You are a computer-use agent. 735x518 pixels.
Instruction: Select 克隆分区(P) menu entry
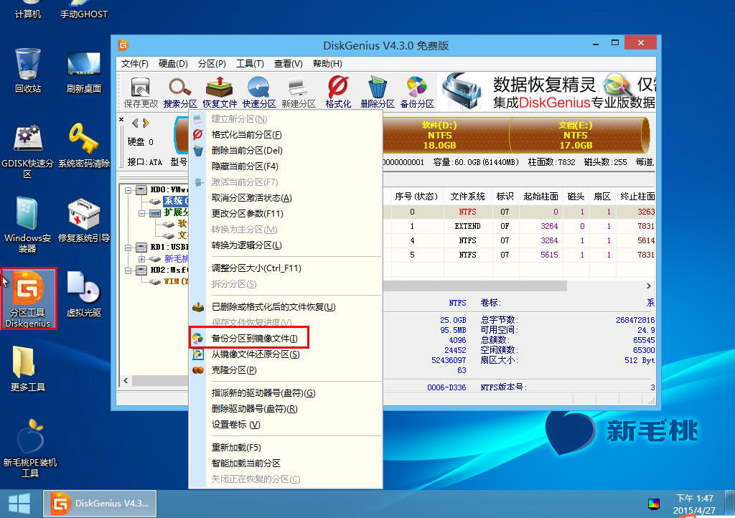click(x=286, y=370)
